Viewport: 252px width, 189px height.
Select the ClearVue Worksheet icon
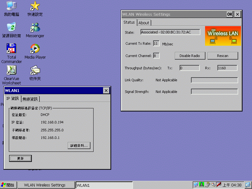point(11,70)
